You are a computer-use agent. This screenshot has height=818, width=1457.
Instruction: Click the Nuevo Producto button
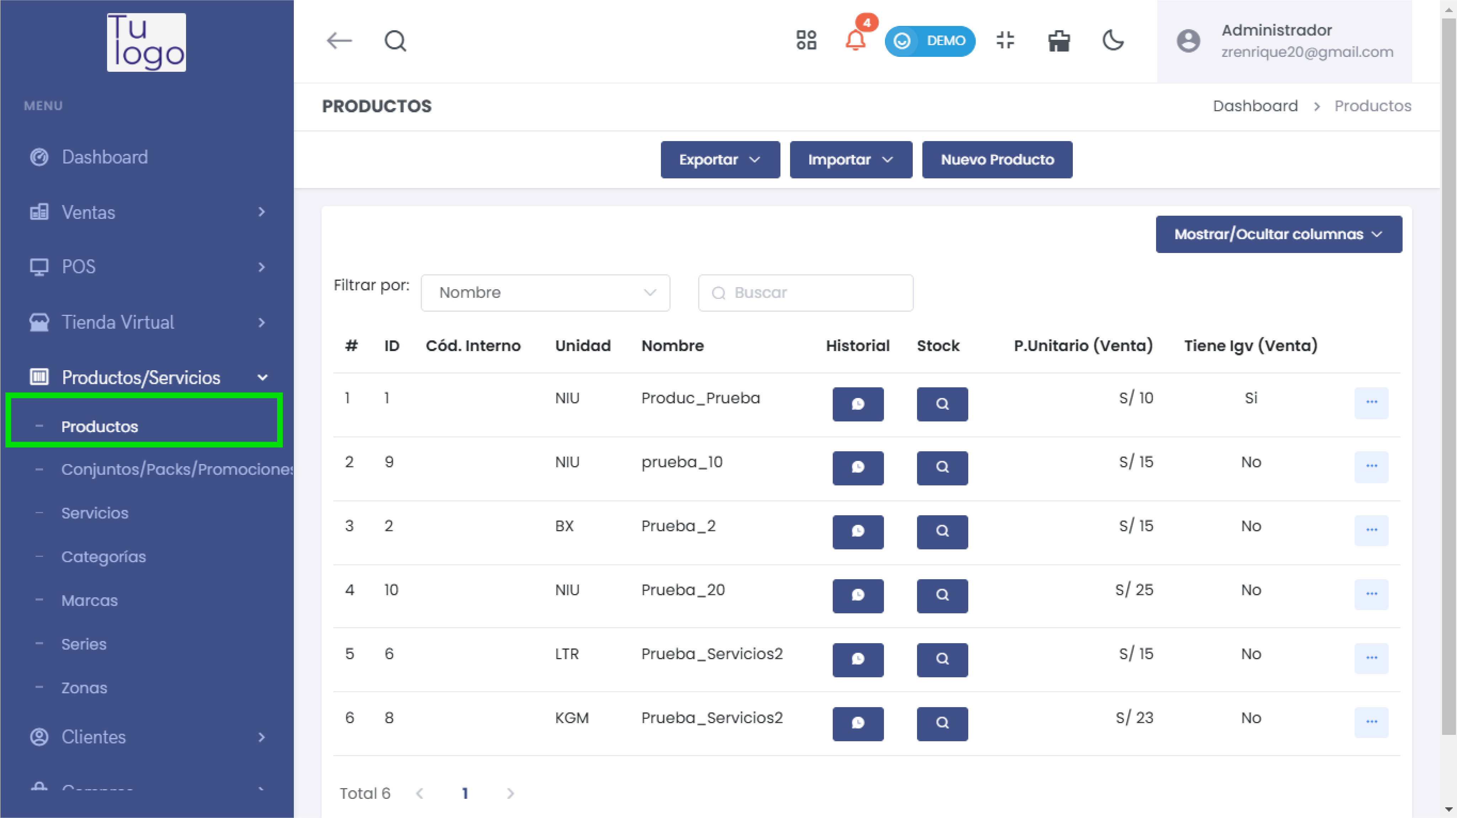997,160
